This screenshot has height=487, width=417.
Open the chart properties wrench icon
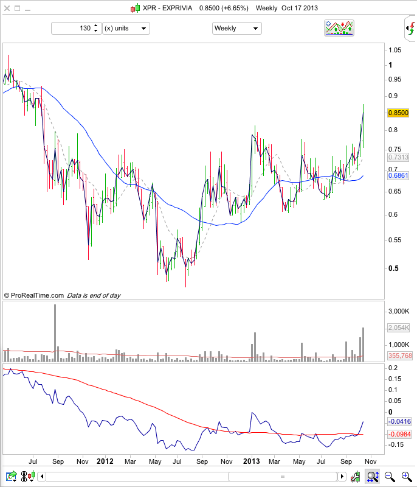(356, 477)
